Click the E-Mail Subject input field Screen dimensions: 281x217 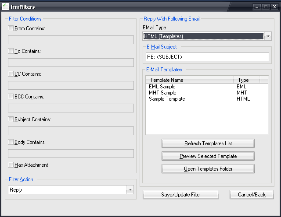pos(207,57)
